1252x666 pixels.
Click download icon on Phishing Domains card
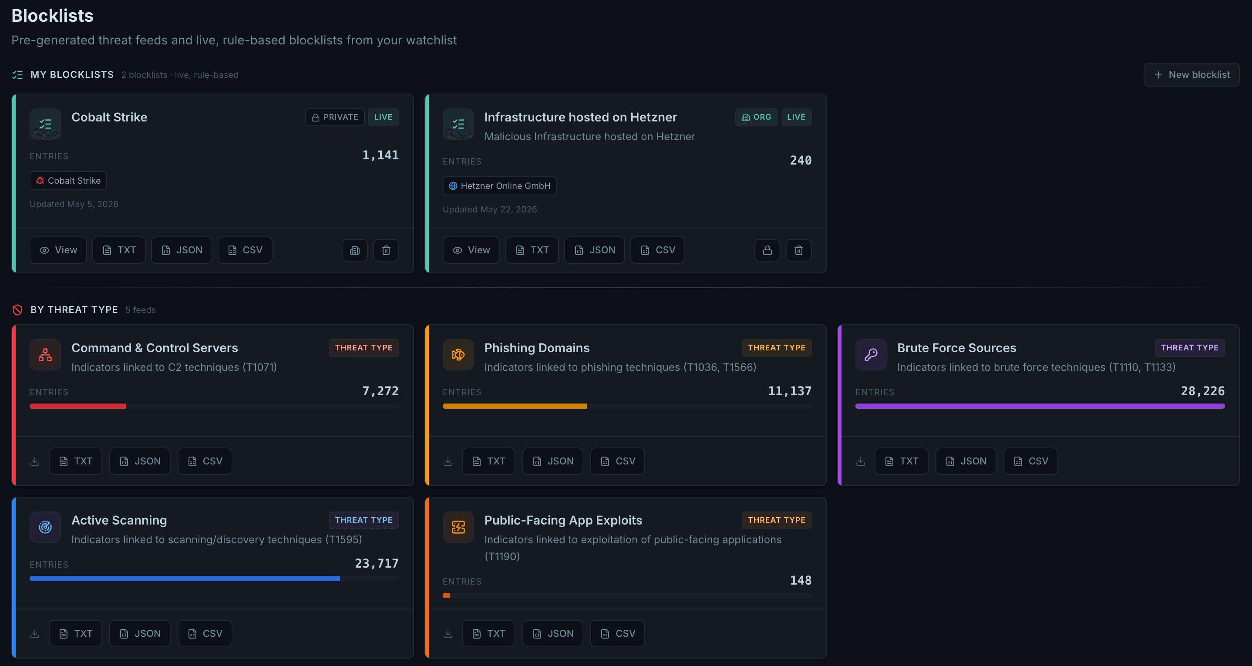click(448, 461)
